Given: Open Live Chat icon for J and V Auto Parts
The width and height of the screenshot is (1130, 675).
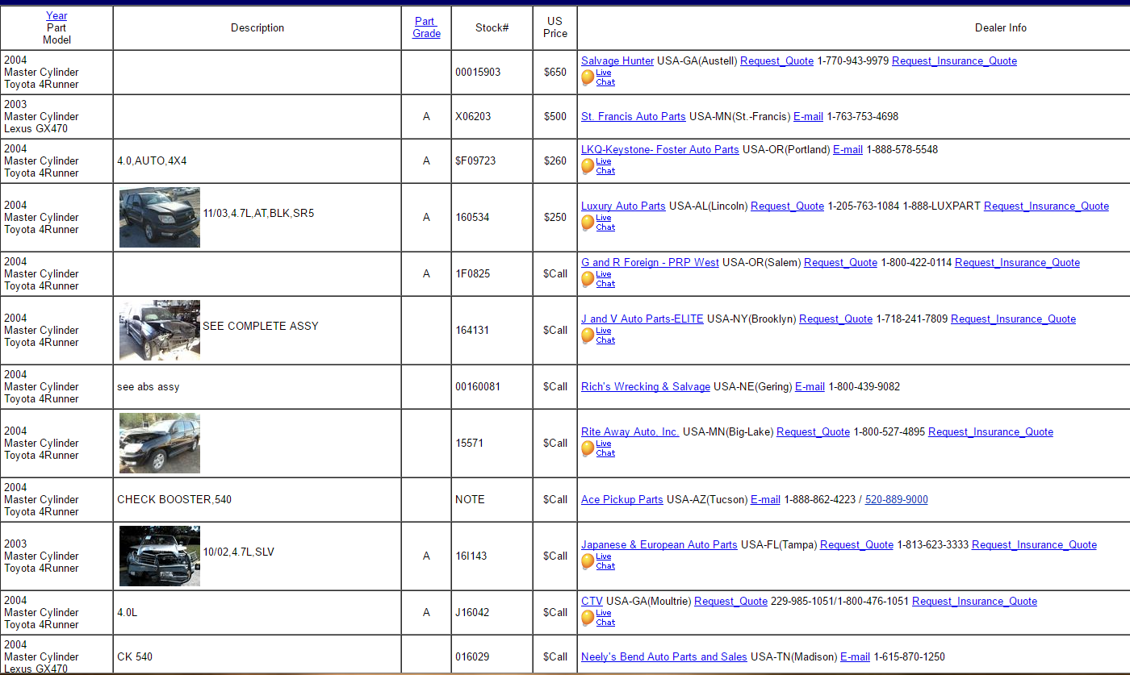Looking at the screenshot, I should [588, 335].
